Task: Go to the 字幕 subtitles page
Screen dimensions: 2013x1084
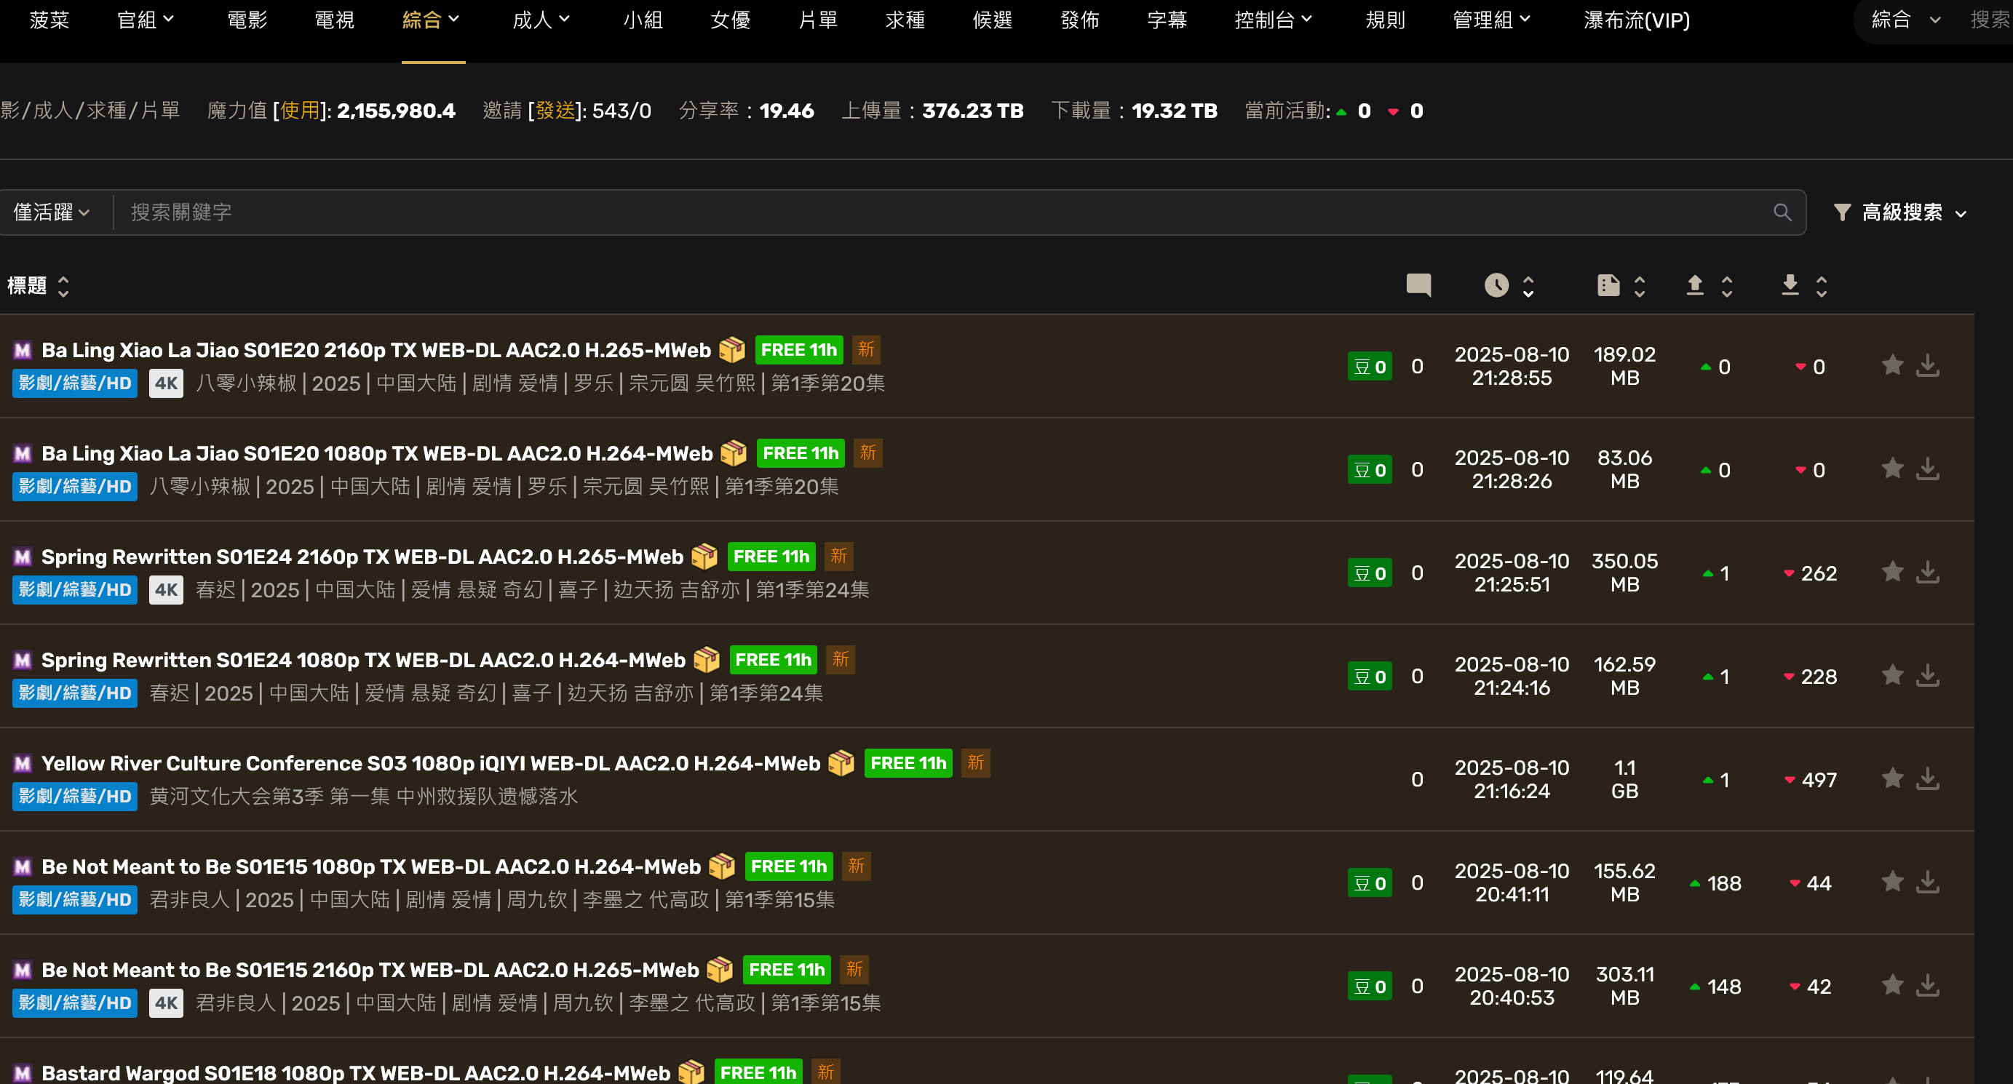Action: pos(1167,20)
